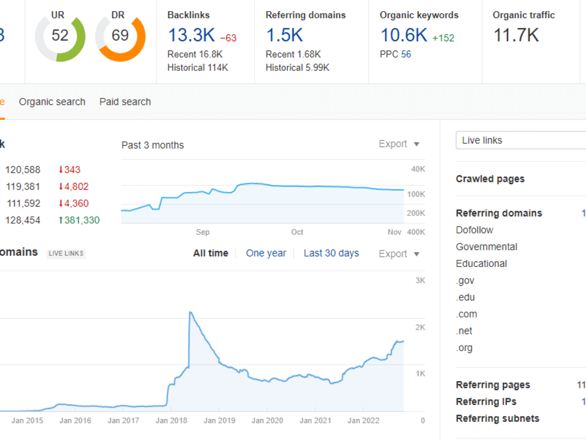This screenshot has height=440, width=586.
Task: Click the 2018 peak on the domains chart
Action: tap(190, 312)
